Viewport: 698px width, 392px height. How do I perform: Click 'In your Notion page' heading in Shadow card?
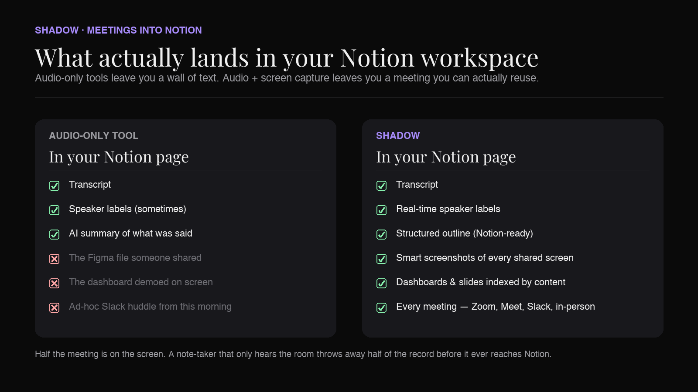pyautogui.click(x=446, y=157)
